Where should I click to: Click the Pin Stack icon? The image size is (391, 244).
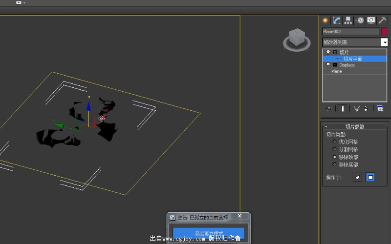click(x=328, y=108)
